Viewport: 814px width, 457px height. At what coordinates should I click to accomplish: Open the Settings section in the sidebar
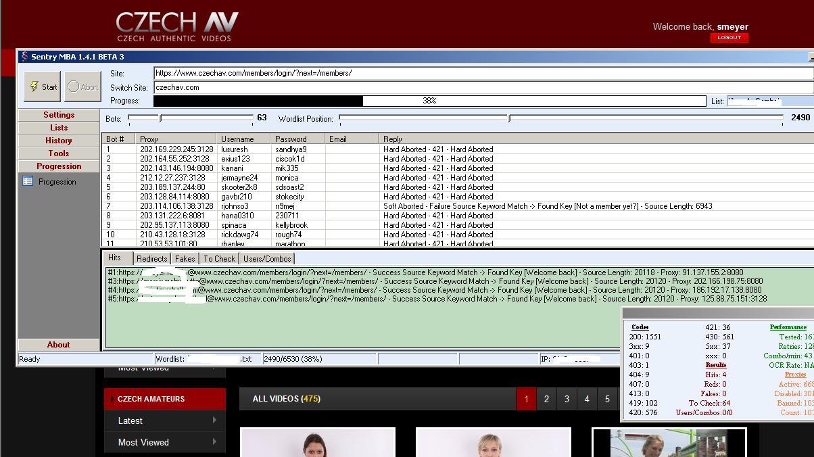pos(59,115)
